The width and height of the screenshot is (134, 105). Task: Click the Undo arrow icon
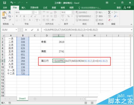coord(12,3)
